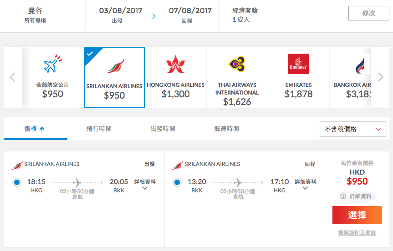The image size is (393, 251).
Task: Click the 07/08/2017 return date
Action: click(190, 10)
